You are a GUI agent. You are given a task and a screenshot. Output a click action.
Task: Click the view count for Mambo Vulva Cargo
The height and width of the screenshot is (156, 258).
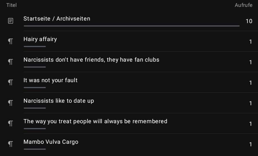point(251,144)
